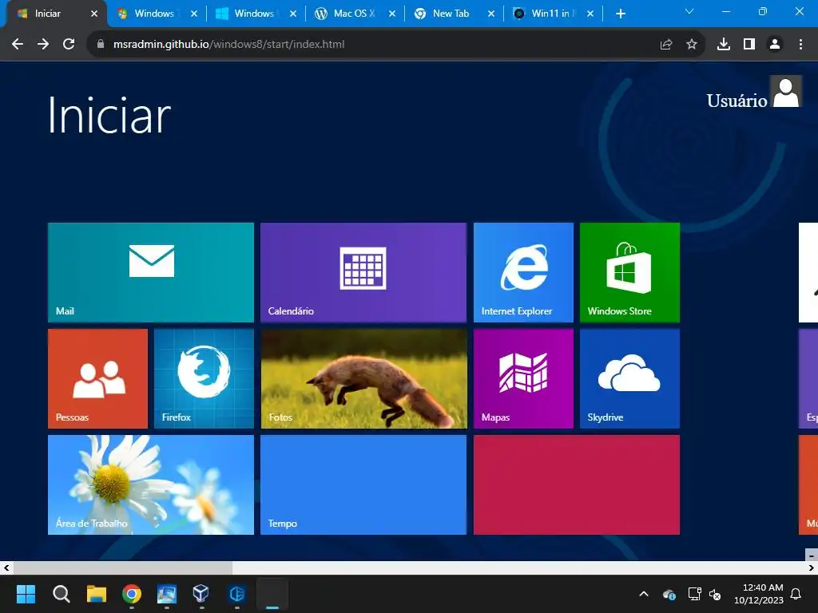Switch to the Mac OS X tab
The height and width of the screenshot is (613, 818).
tap(354, 14)
